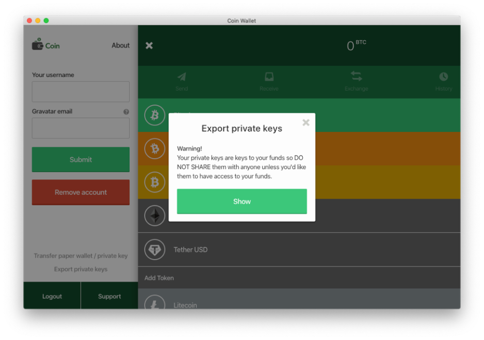Viewport: 484px width, 340px height.
Task: Click the Litecoin coin icon
Action: coord(155,303)
